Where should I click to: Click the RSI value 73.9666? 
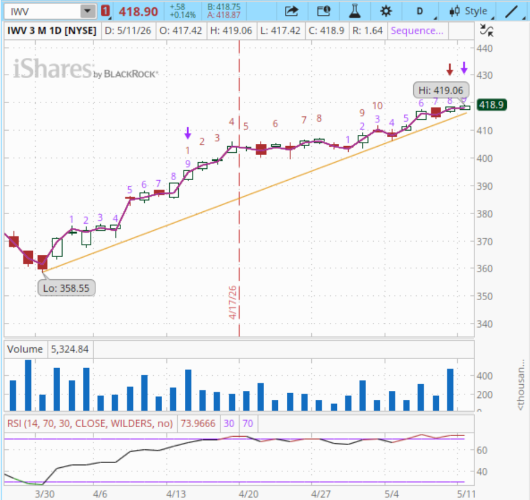(x=198, y=424)
